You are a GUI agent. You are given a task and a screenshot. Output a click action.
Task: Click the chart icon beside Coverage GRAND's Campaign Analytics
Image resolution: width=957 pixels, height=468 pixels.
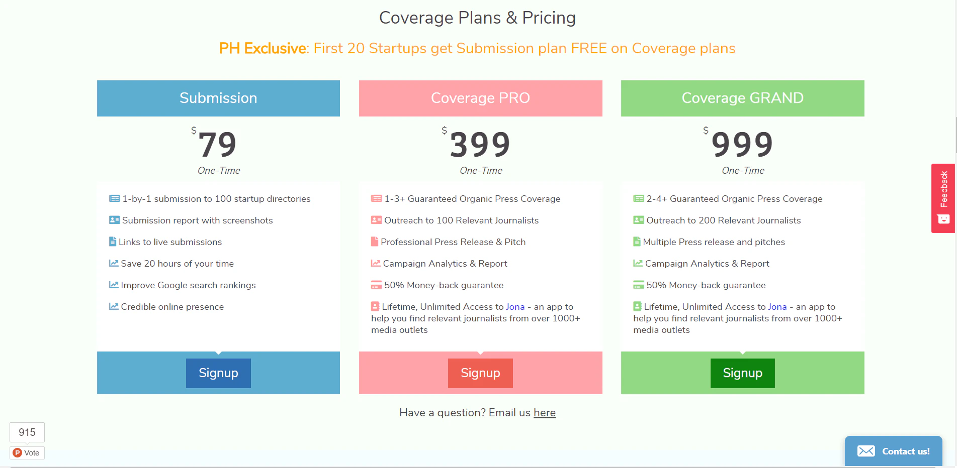pos(638,263)
